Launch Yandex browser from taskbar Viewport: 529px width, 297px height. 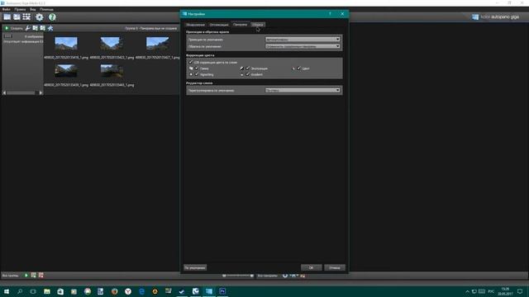128,291
